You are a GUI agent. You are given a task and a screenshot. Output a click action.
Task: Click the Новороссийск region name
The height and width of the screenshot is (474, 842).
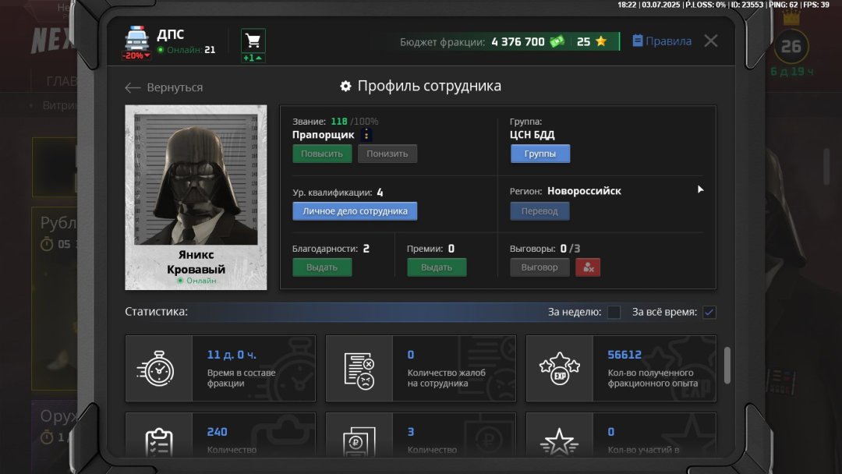click(584, 191)
